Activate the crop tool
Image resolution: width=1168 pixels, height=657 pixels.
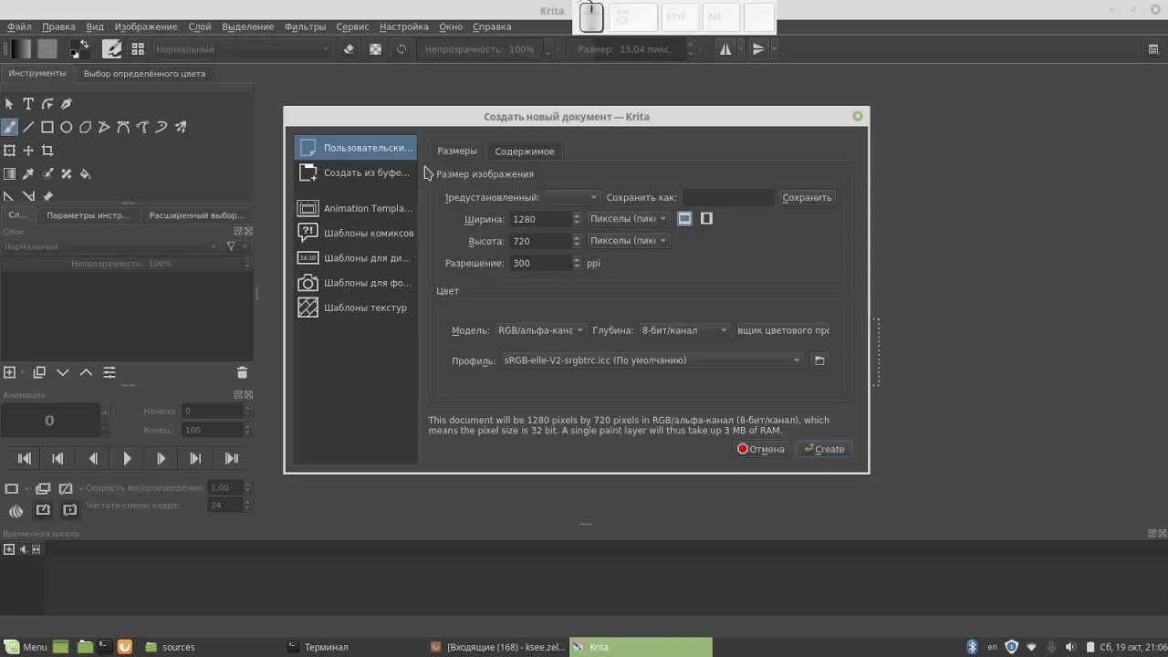click(47, 151)
